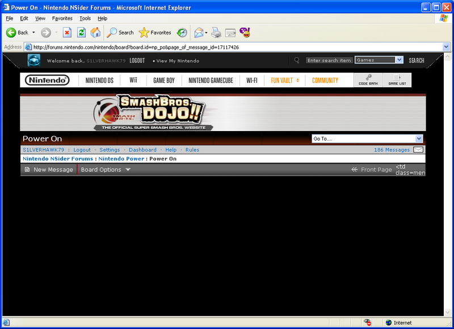Open the History toolbar icon
Image resolution: width=454 pixels, height=329 pixels.
coord(182,33)
